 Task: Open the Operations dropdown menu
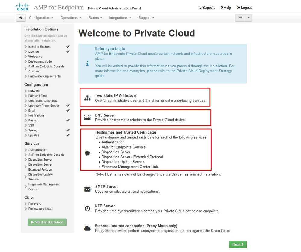pos(71,18)
